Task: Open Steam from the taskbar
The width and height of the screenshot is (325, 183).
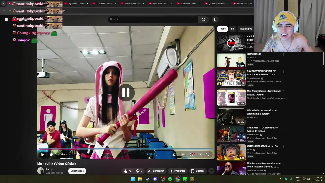Action: (148, 179)
